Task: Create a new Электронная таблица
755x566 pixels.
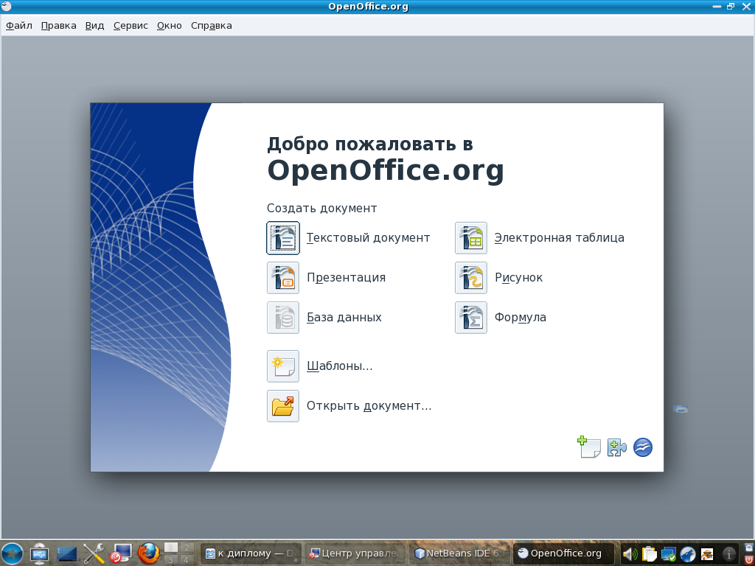Action: [x=471, y=238]
